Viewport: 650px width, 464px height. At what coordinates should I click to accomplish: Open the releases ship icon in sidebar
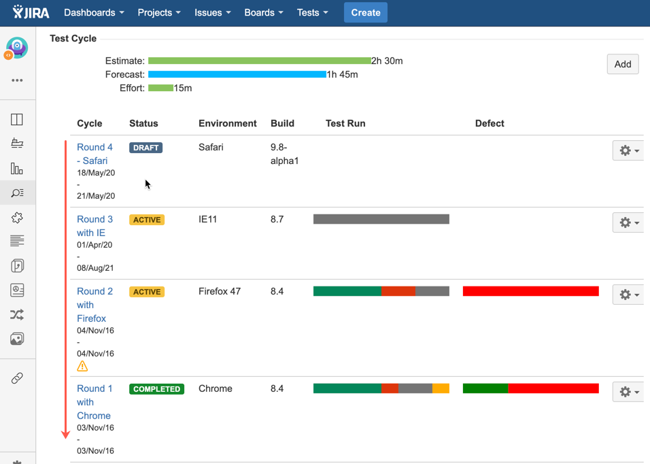coord(17,144)
